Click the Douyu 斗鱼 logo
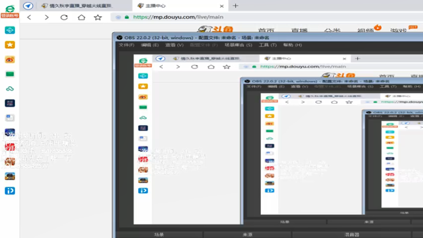The image size is (423, 238). tap(215, 29)
